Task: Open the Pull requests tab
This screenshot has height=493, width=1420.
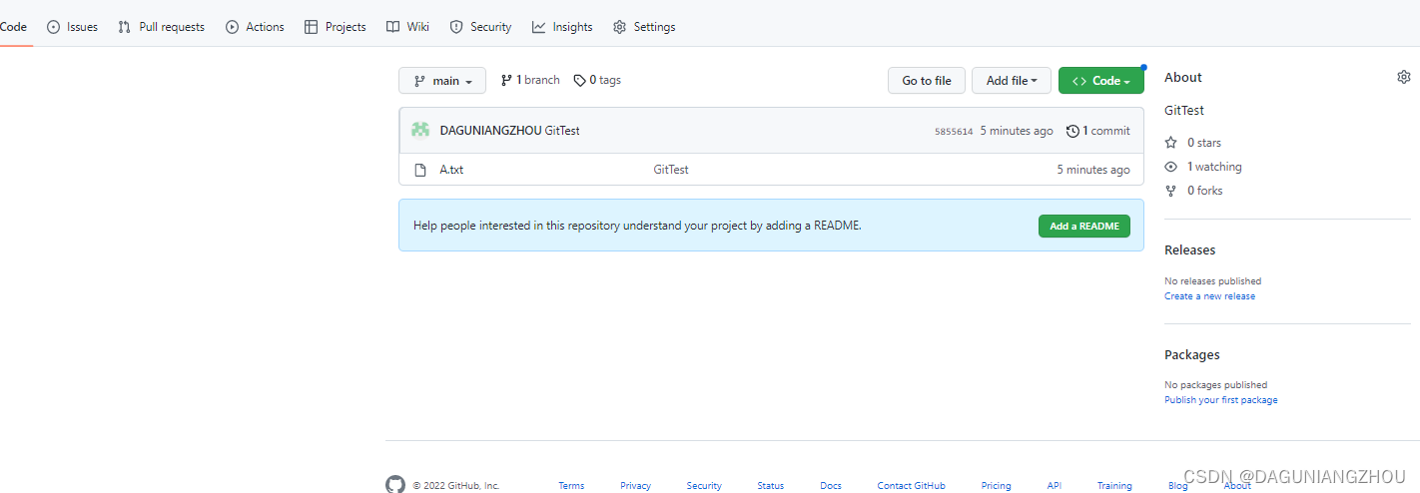Action: pyautogui.click(x=161, y=27)
